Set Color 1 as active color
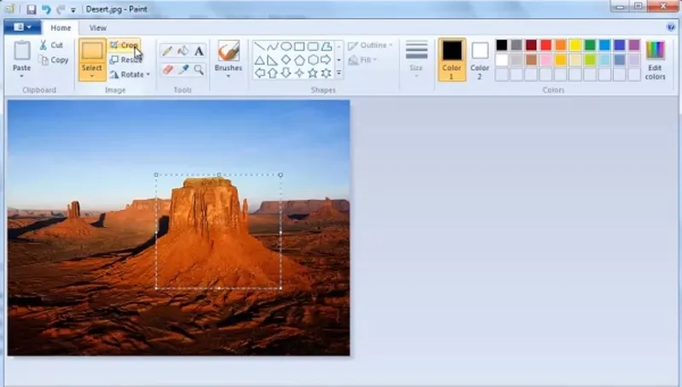Image resolution: width=682 pixels, height=387 pixels. pyautogui.click(x=452, y=58)
